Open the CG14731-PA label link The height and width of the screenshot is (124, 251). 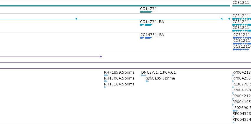point(152,35)
